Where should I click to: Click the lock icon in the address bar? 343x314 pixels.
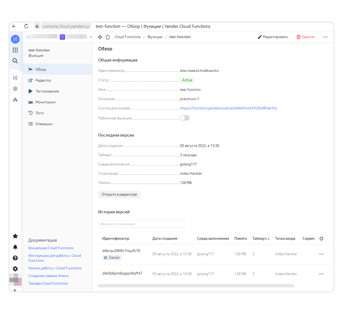pyautogui.click(x=37, y=26)
